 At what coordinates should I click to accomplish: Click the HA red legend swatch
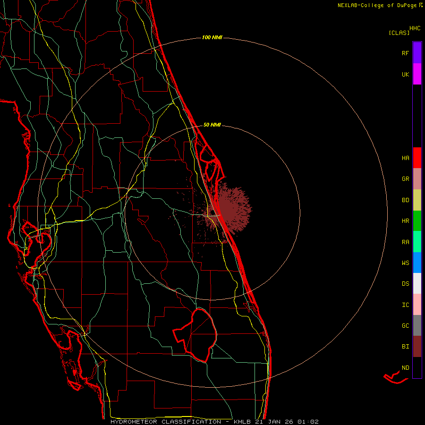coord(417,158)
